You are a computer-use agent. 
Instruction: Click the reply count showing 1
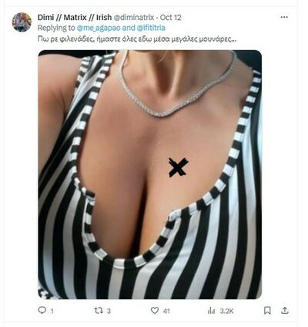click(x=52, y=311)
